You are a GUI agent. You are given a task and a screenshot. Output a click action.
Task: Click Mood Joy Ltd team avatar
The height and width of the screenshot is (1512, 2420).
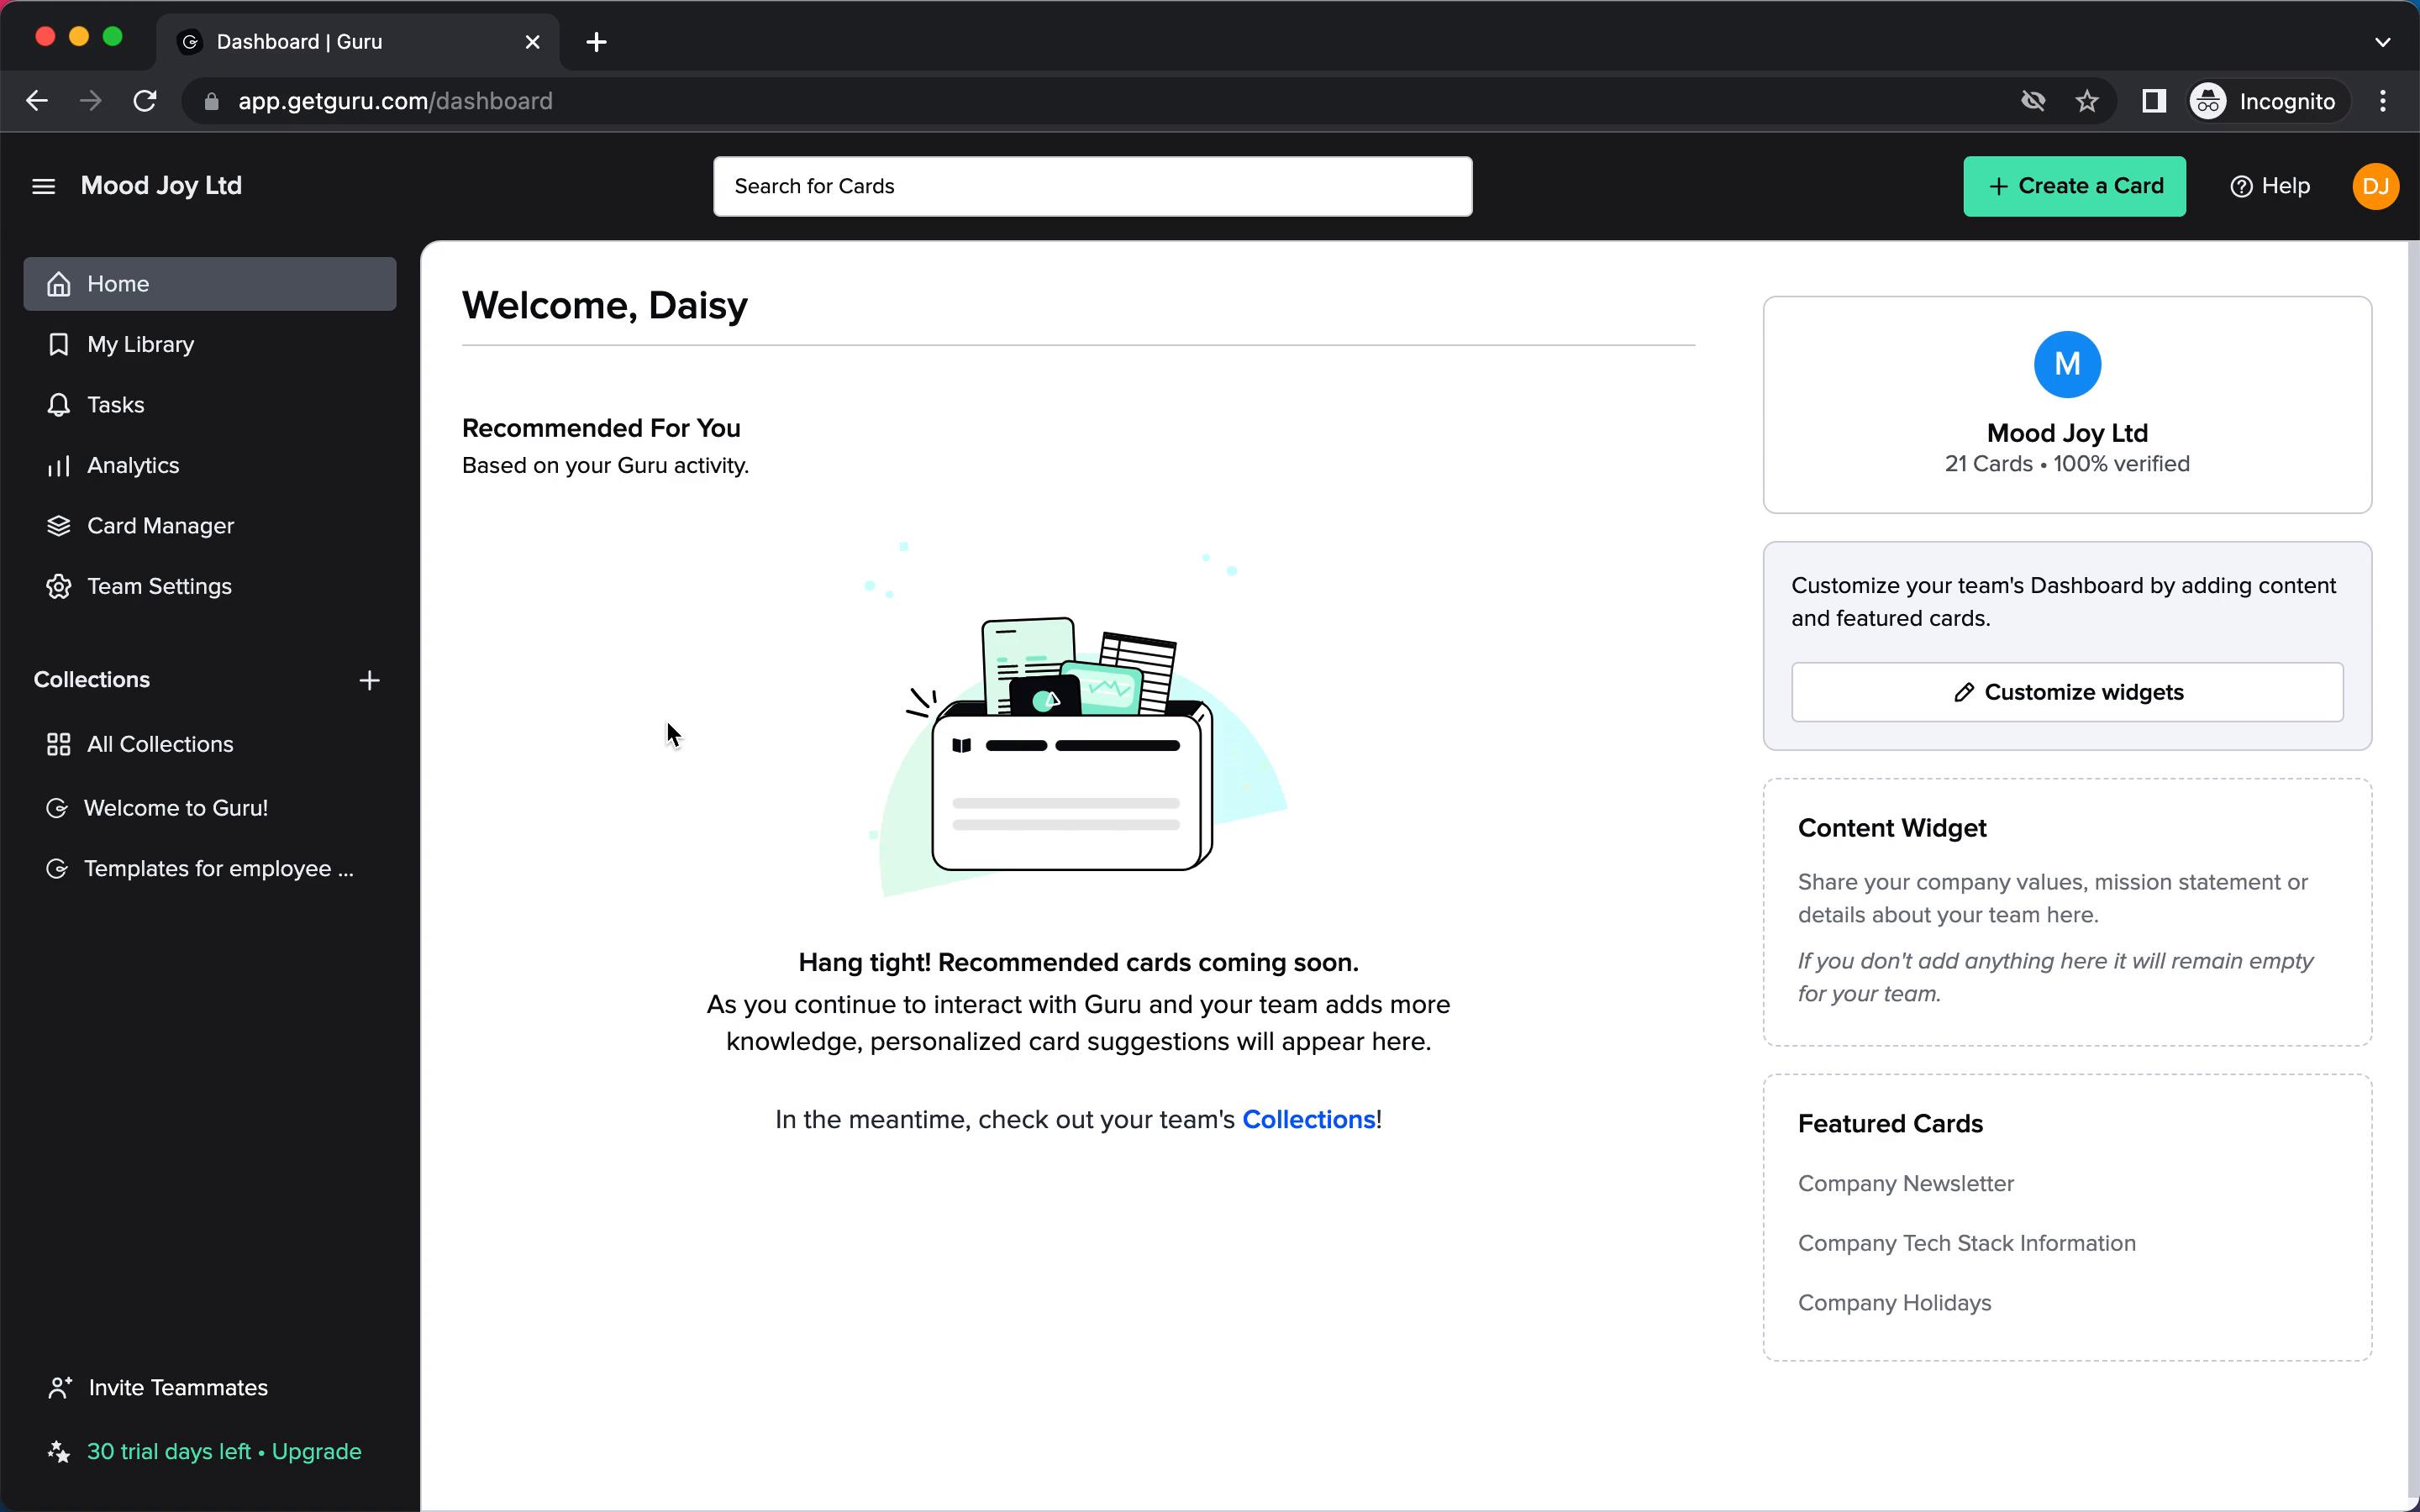(2066, 364)
